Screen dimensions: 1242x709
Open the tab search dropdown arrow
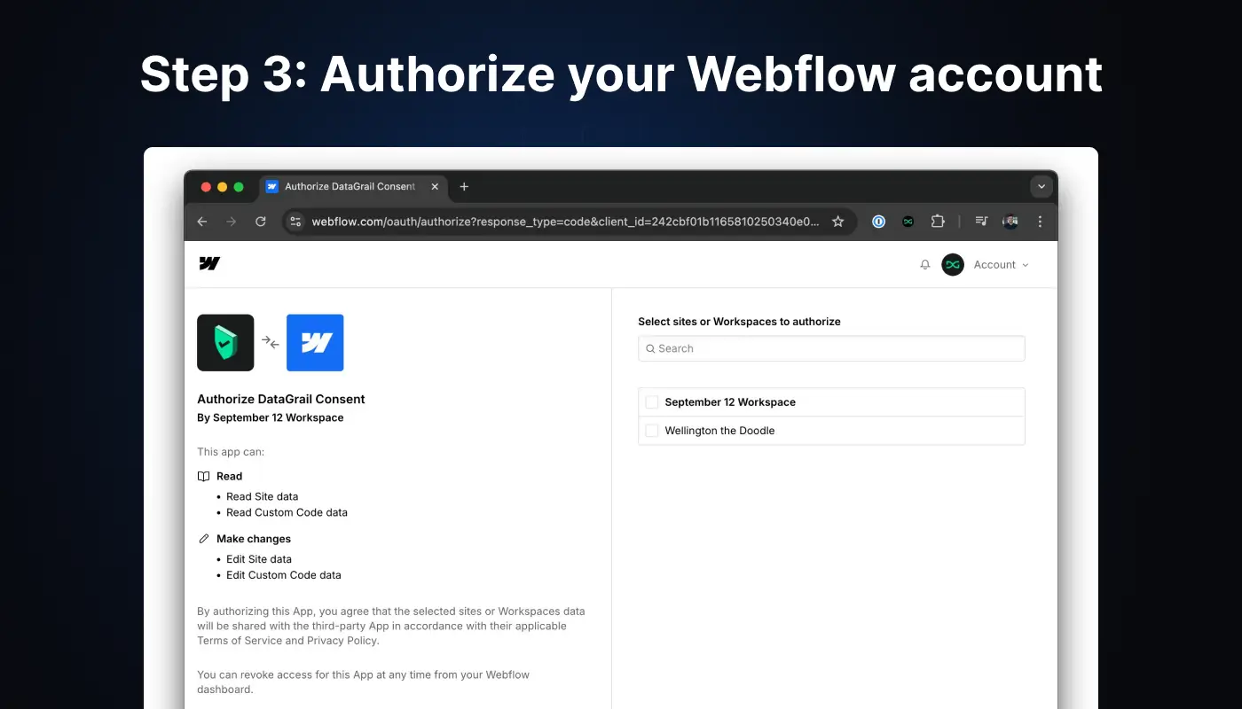tap(1042, 186)
